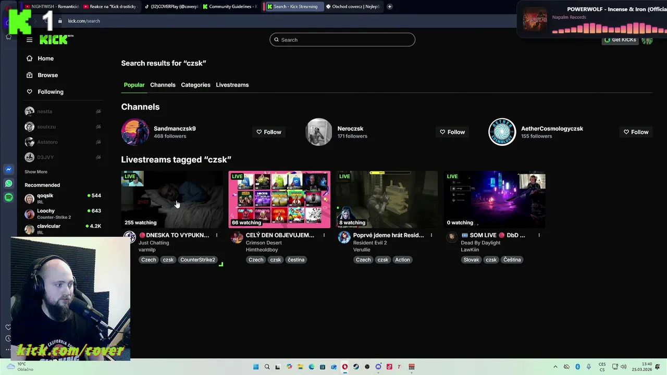Open recommended channel Loochy
Viewport: 667px width, 375px height.
click(63, 214)
